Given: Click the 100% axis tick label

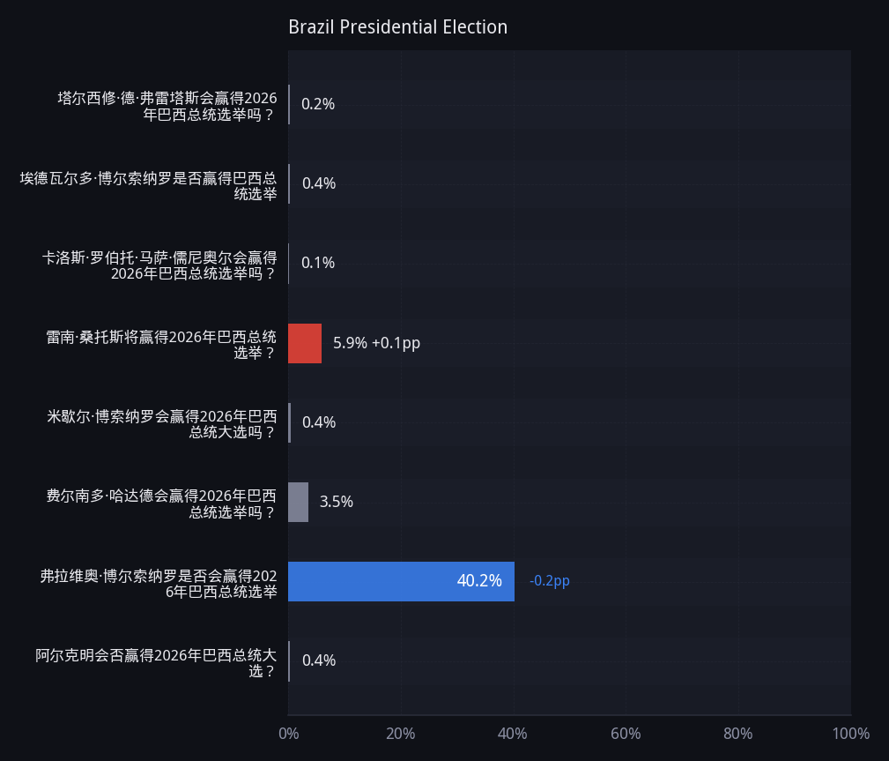Looking at the screenshot, I should point(850,734).
